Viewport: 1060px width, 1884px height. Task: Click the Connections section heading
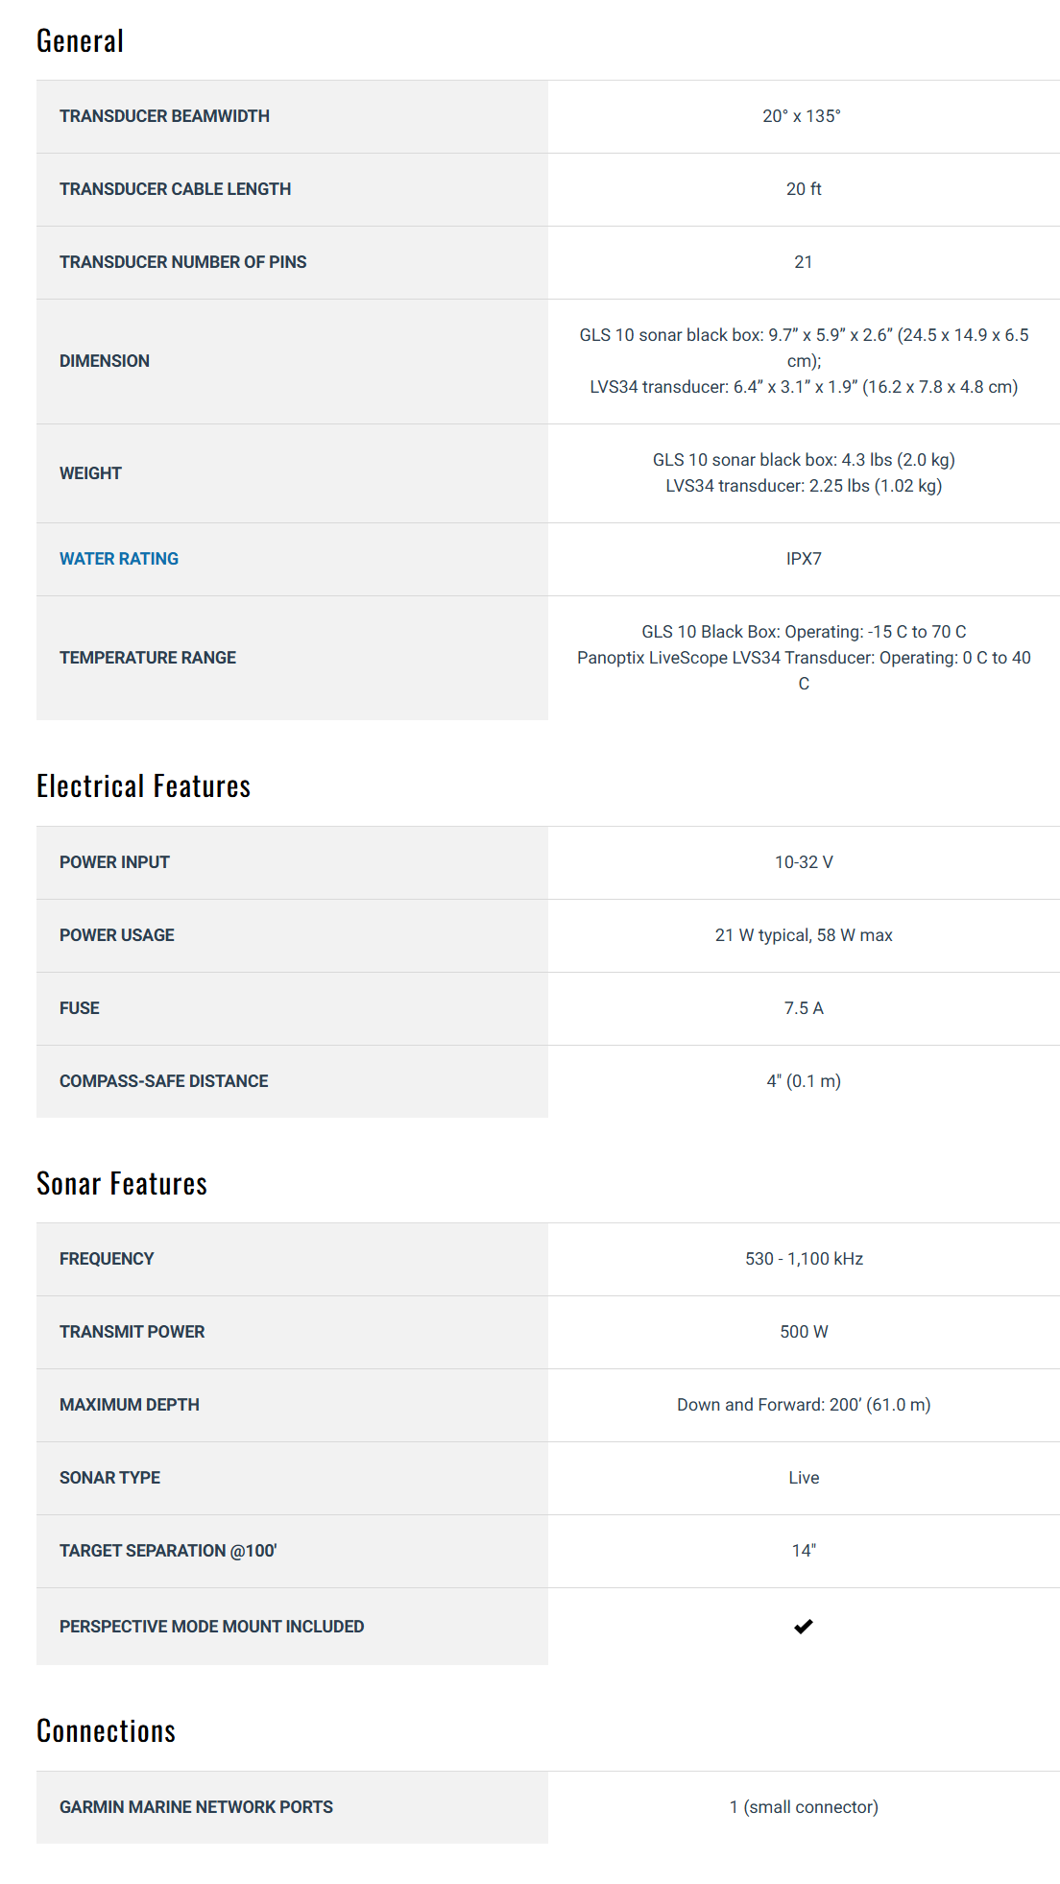[106, 1731]
